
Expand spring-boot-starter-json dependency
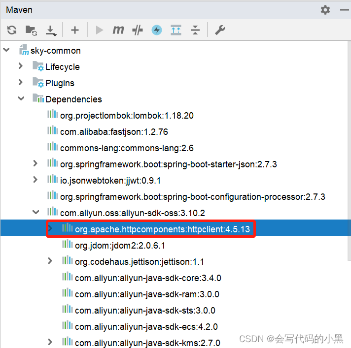click(x=35, y=163)
